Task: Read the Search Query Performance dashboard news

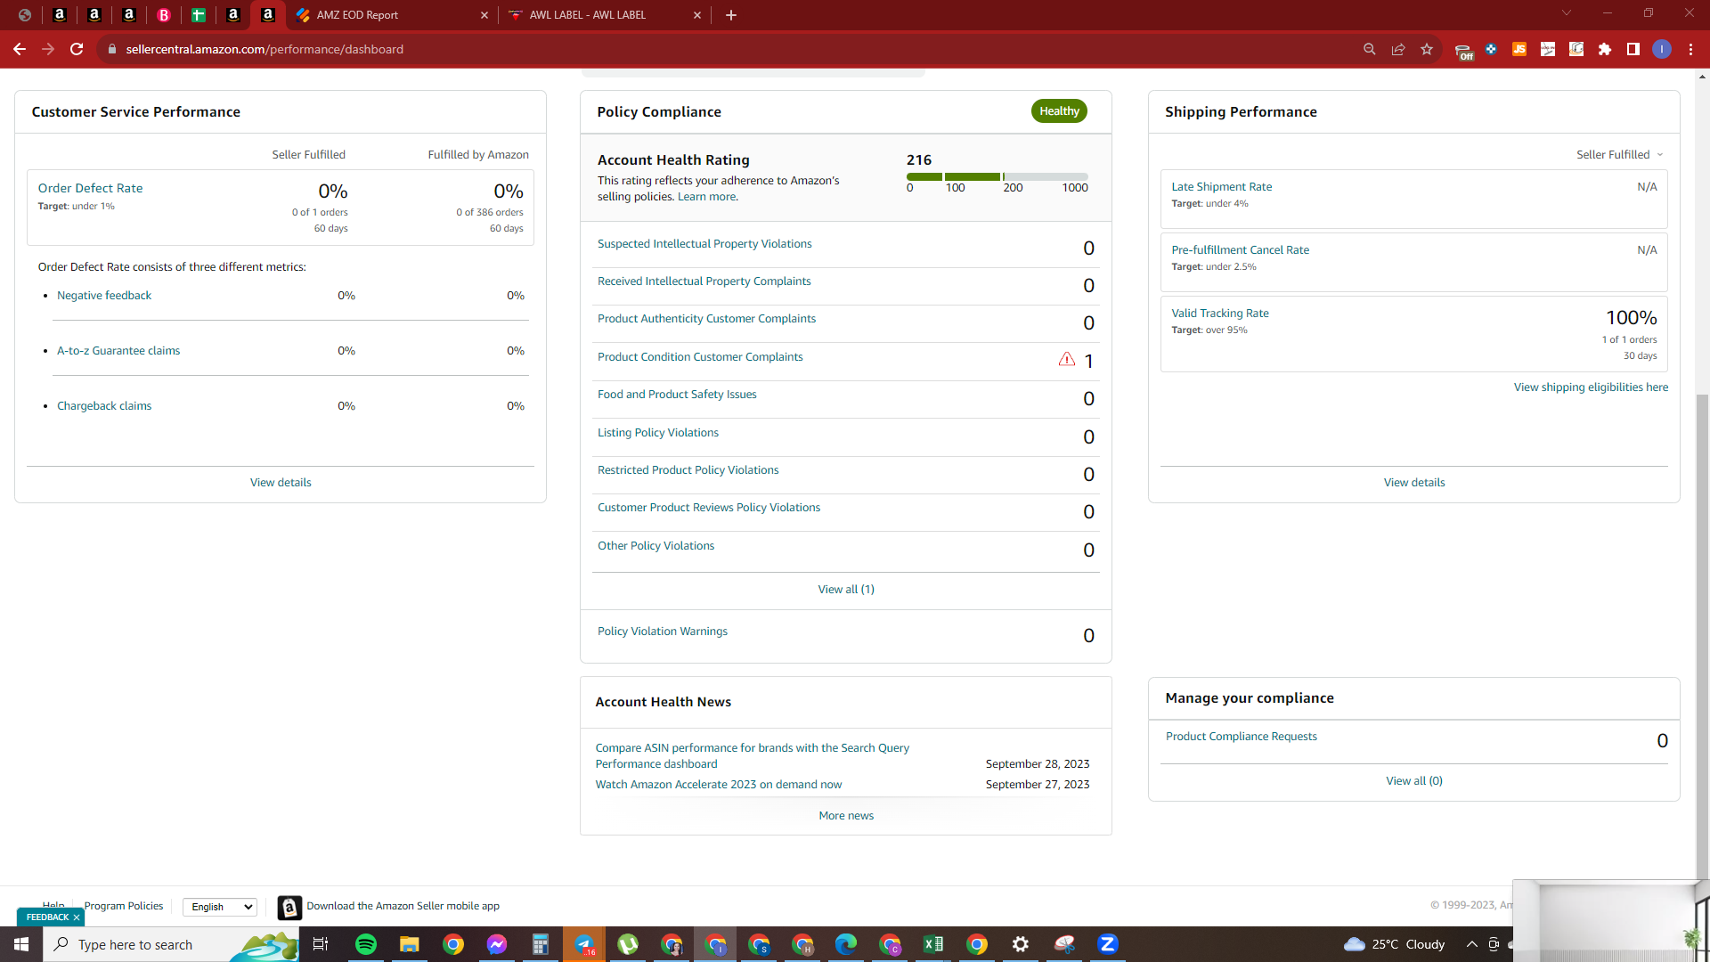Action: pos(753,756)
